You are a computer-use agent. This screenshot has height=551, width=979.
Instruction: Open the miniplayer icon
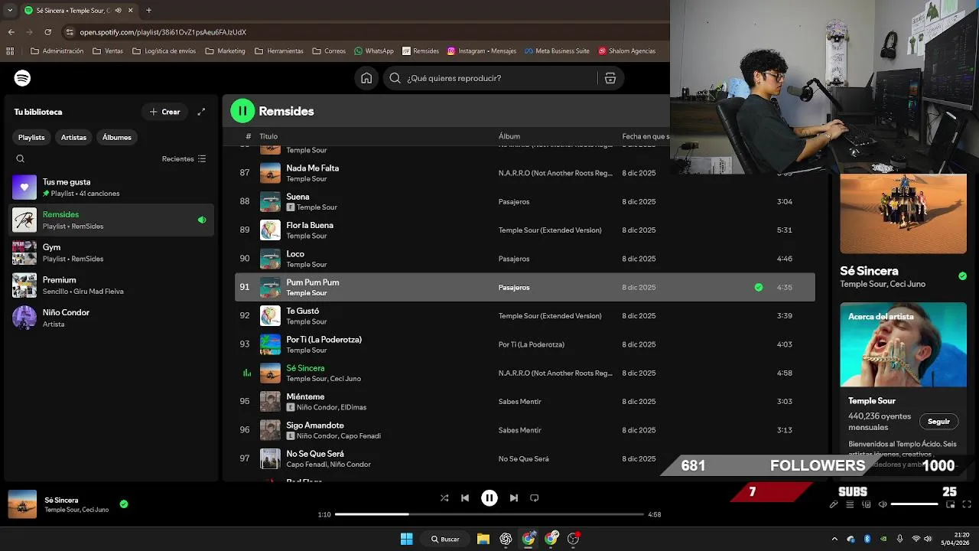[951, 504]
